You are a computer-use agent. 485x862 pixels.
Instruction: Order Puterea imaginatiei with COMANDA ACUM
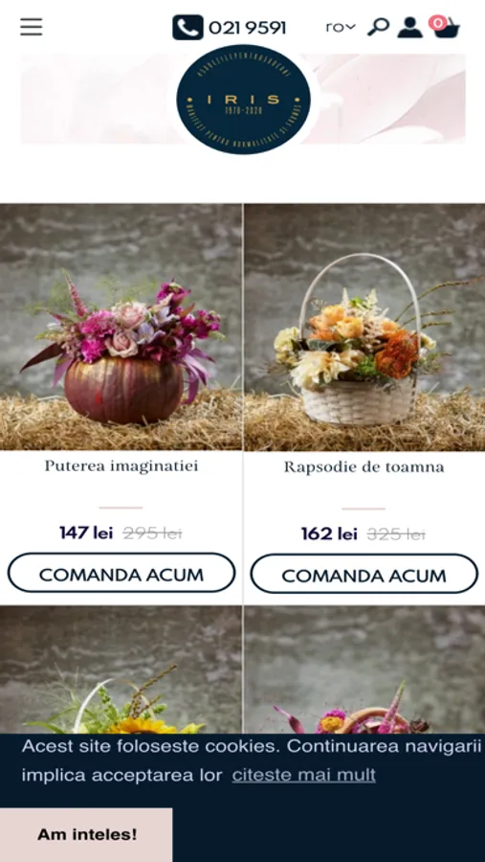point(121,573)
